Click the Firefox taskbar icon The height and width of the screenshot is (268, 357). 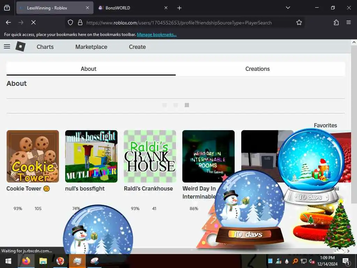click(26, 261)
